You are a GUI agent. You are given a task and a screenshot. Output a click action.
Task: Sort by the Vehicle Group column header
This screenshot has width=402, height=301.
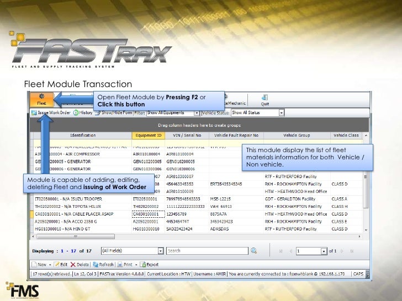tap(297, 136)
